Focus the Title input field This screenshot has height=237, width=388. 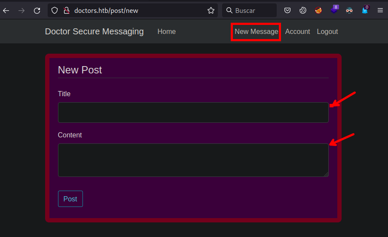pos(193,112)
